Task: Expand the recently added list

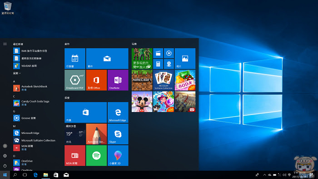Action: click(x=17, y=73)
